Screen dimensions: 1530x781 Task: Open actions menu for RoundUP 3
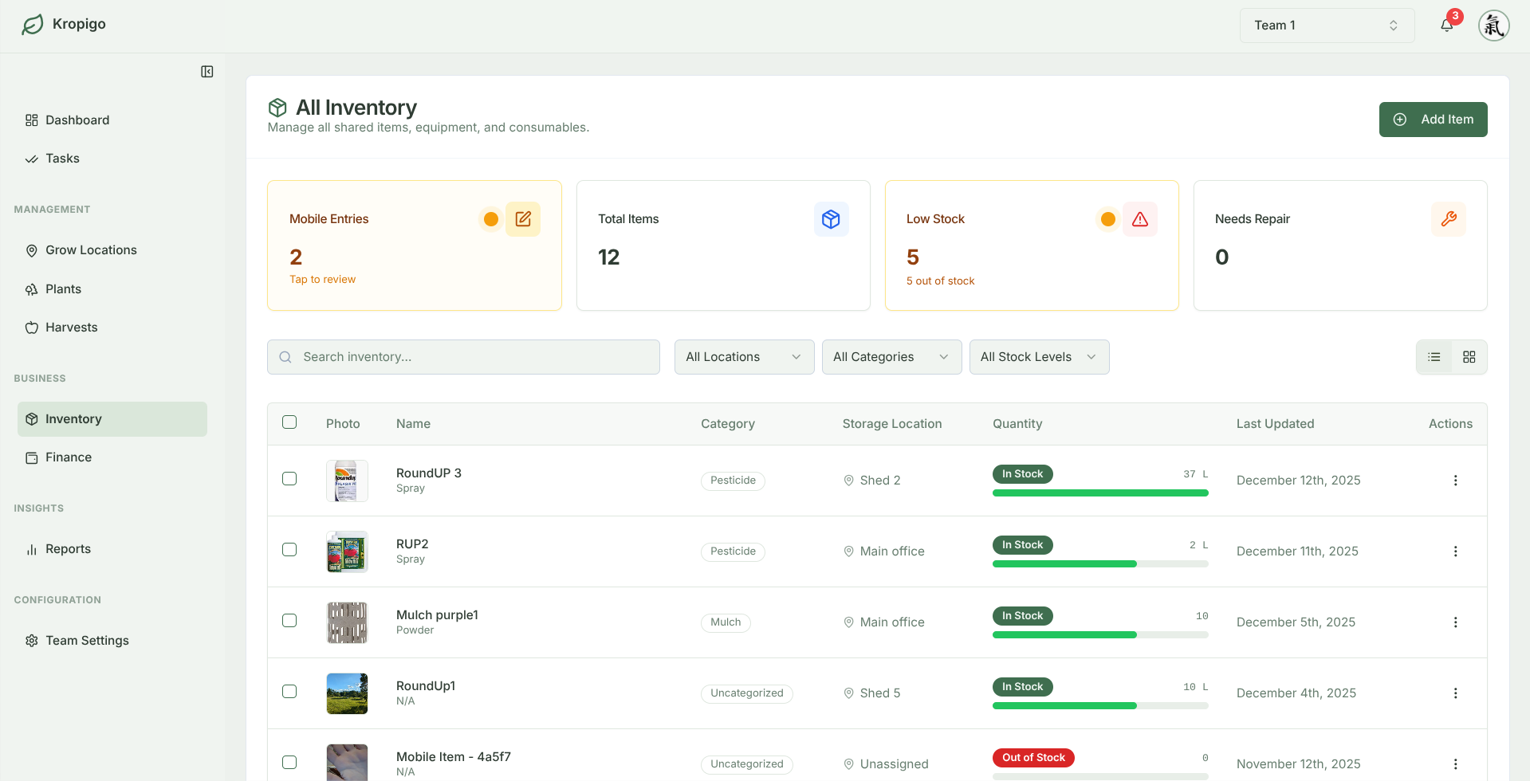1455,481
